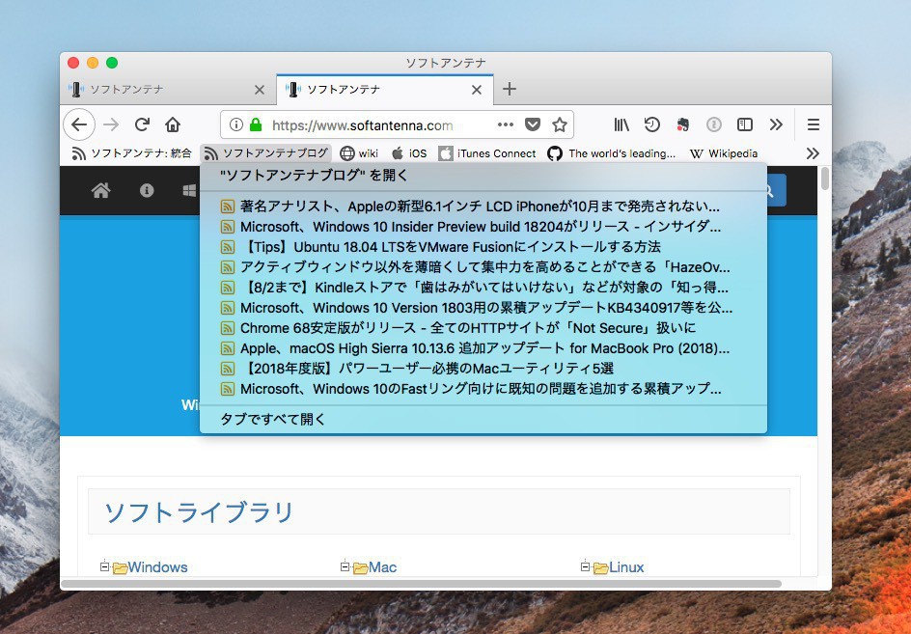
Task: Reload the current page
Action: [x=143, y=124]
